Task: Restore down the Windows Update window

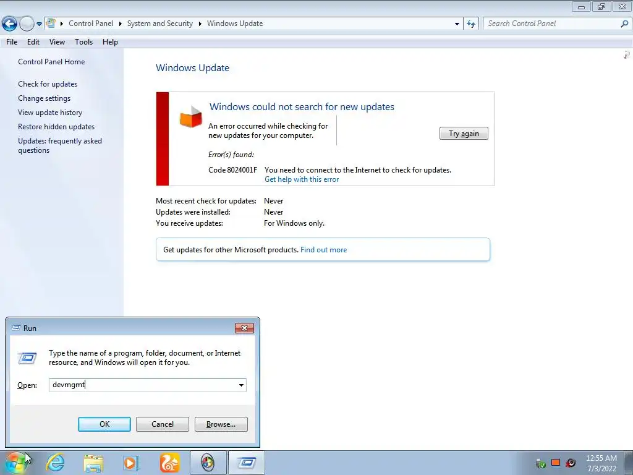Action: 601,6
